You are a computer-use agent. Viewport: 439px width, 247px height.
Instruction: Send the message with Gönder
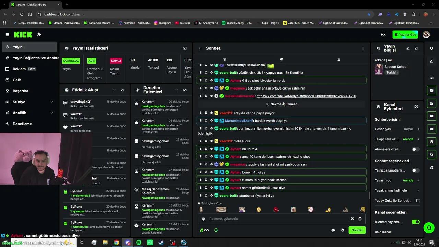click(357, 230)
